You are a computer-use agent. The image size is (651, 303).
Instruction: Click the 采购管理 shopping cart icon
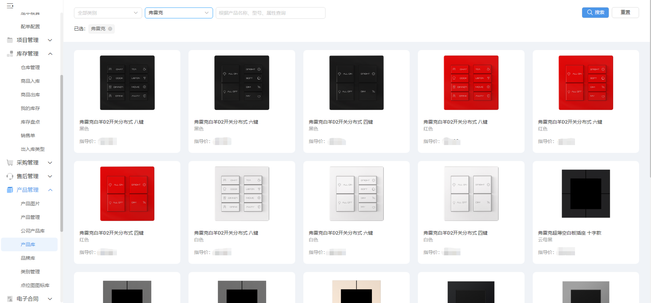tap(10, 163)
